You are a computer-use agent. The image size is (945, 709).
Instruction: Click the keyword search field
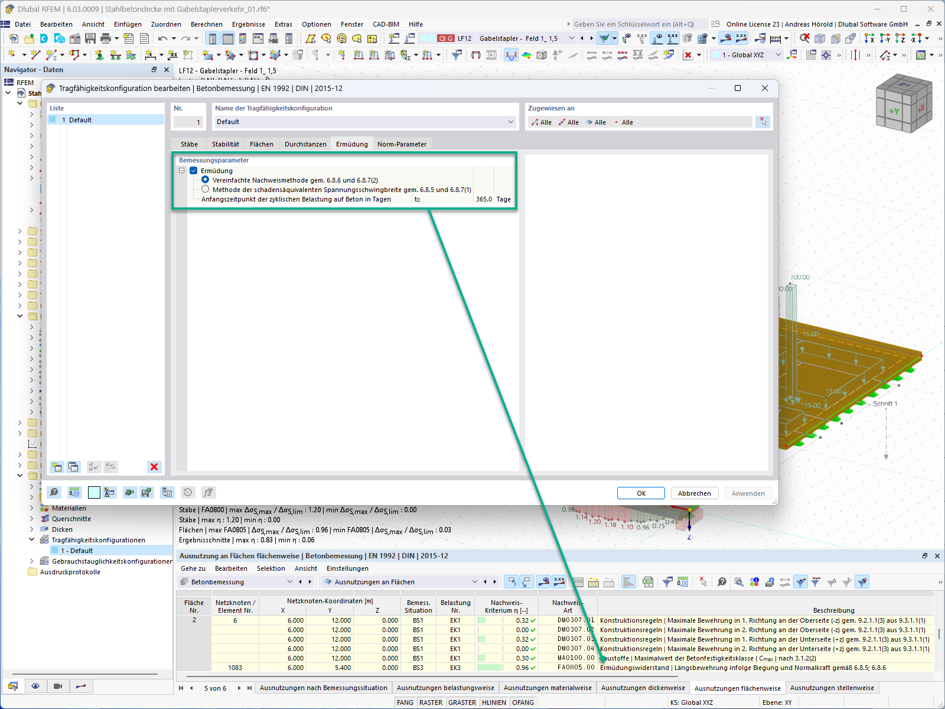(x=639, y=24)
